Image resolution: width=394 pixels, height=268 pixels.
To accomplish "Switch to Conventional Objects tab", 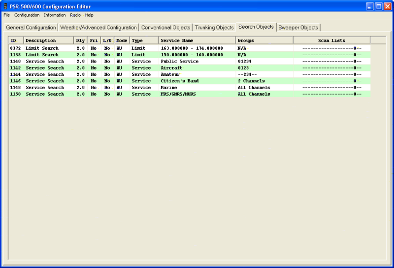I will pyautogui.click(x=165, y=28).
